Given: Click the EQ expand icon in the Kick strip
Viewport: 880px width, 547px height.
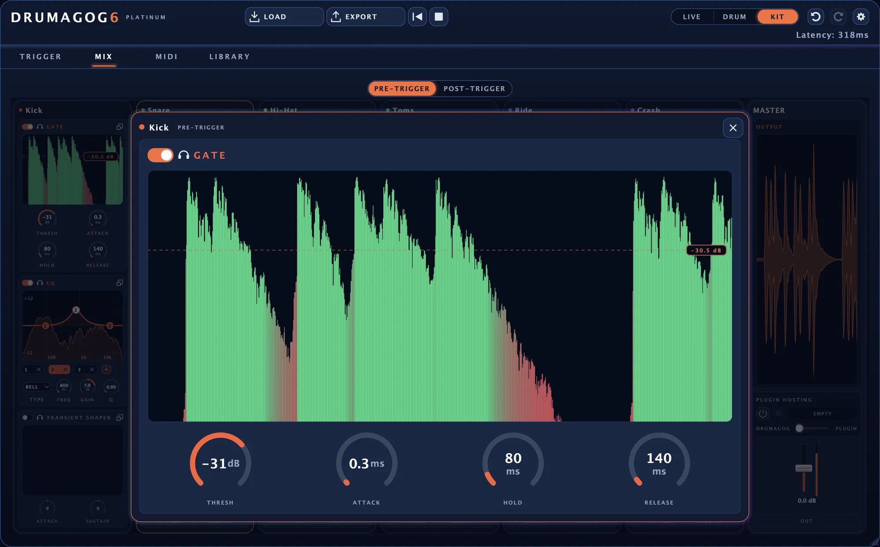Looking at the screenshot, I should click(x=120, y=283).
